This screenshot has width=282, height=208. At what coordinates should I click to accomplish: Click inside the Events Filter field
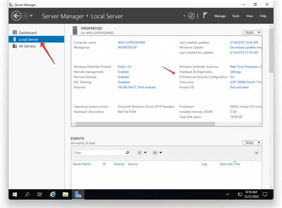pos(99,153)
